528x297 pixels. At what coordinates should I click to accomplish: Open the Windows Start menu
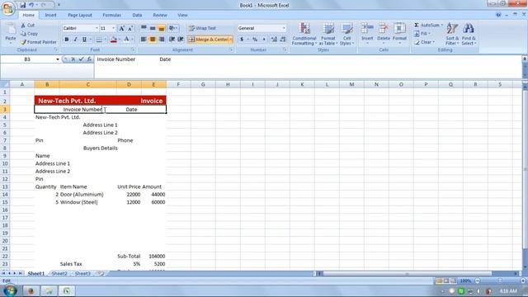[x=10, y=290]
